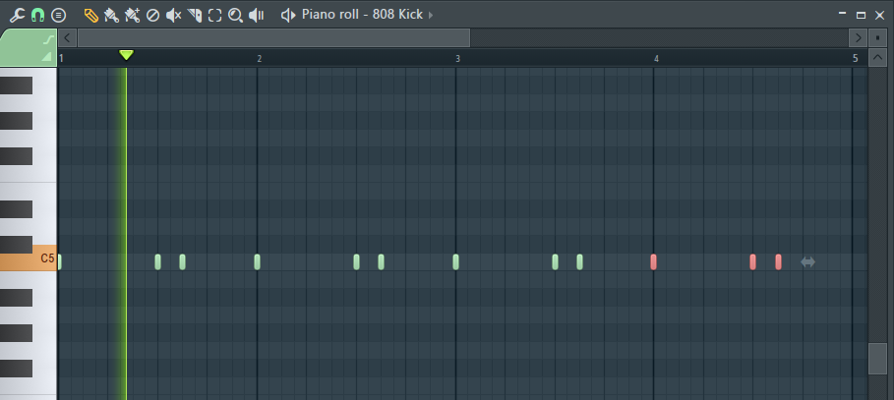Click the horizontal scrollbar thumb
This screenshot has width=894, height=400.
[273, 38]
